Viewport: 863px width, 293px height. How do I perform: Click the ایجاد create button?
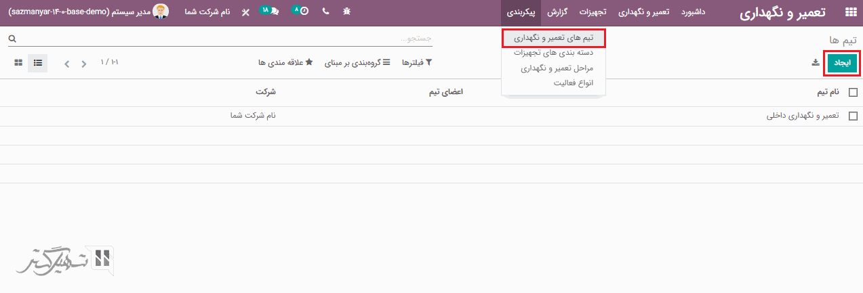click(x=842, y=63)
